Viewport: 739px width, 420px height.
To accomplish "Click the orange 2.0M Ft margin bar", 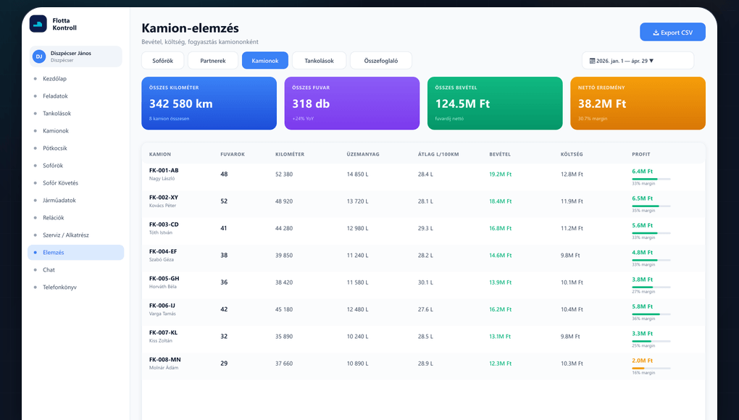I will (651, 368).
